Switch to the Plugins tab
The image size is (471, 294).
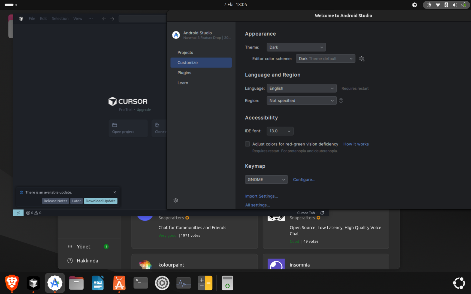tap(201, 73)
